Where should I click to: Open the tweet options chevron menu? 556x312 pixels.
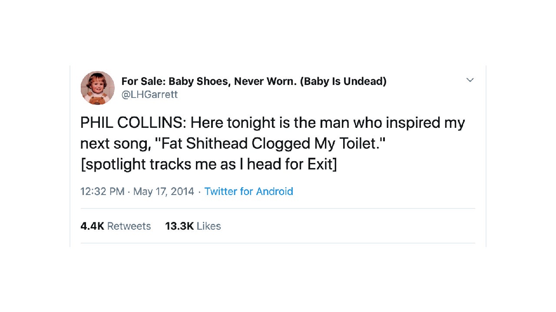470,80
